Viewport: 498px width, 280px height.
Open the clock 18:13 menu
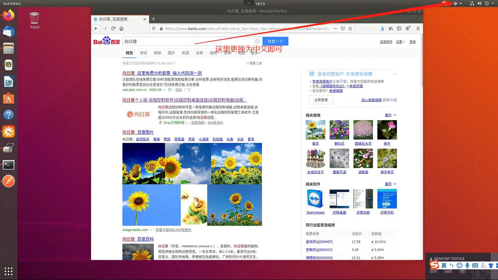(x=260, y=4)
